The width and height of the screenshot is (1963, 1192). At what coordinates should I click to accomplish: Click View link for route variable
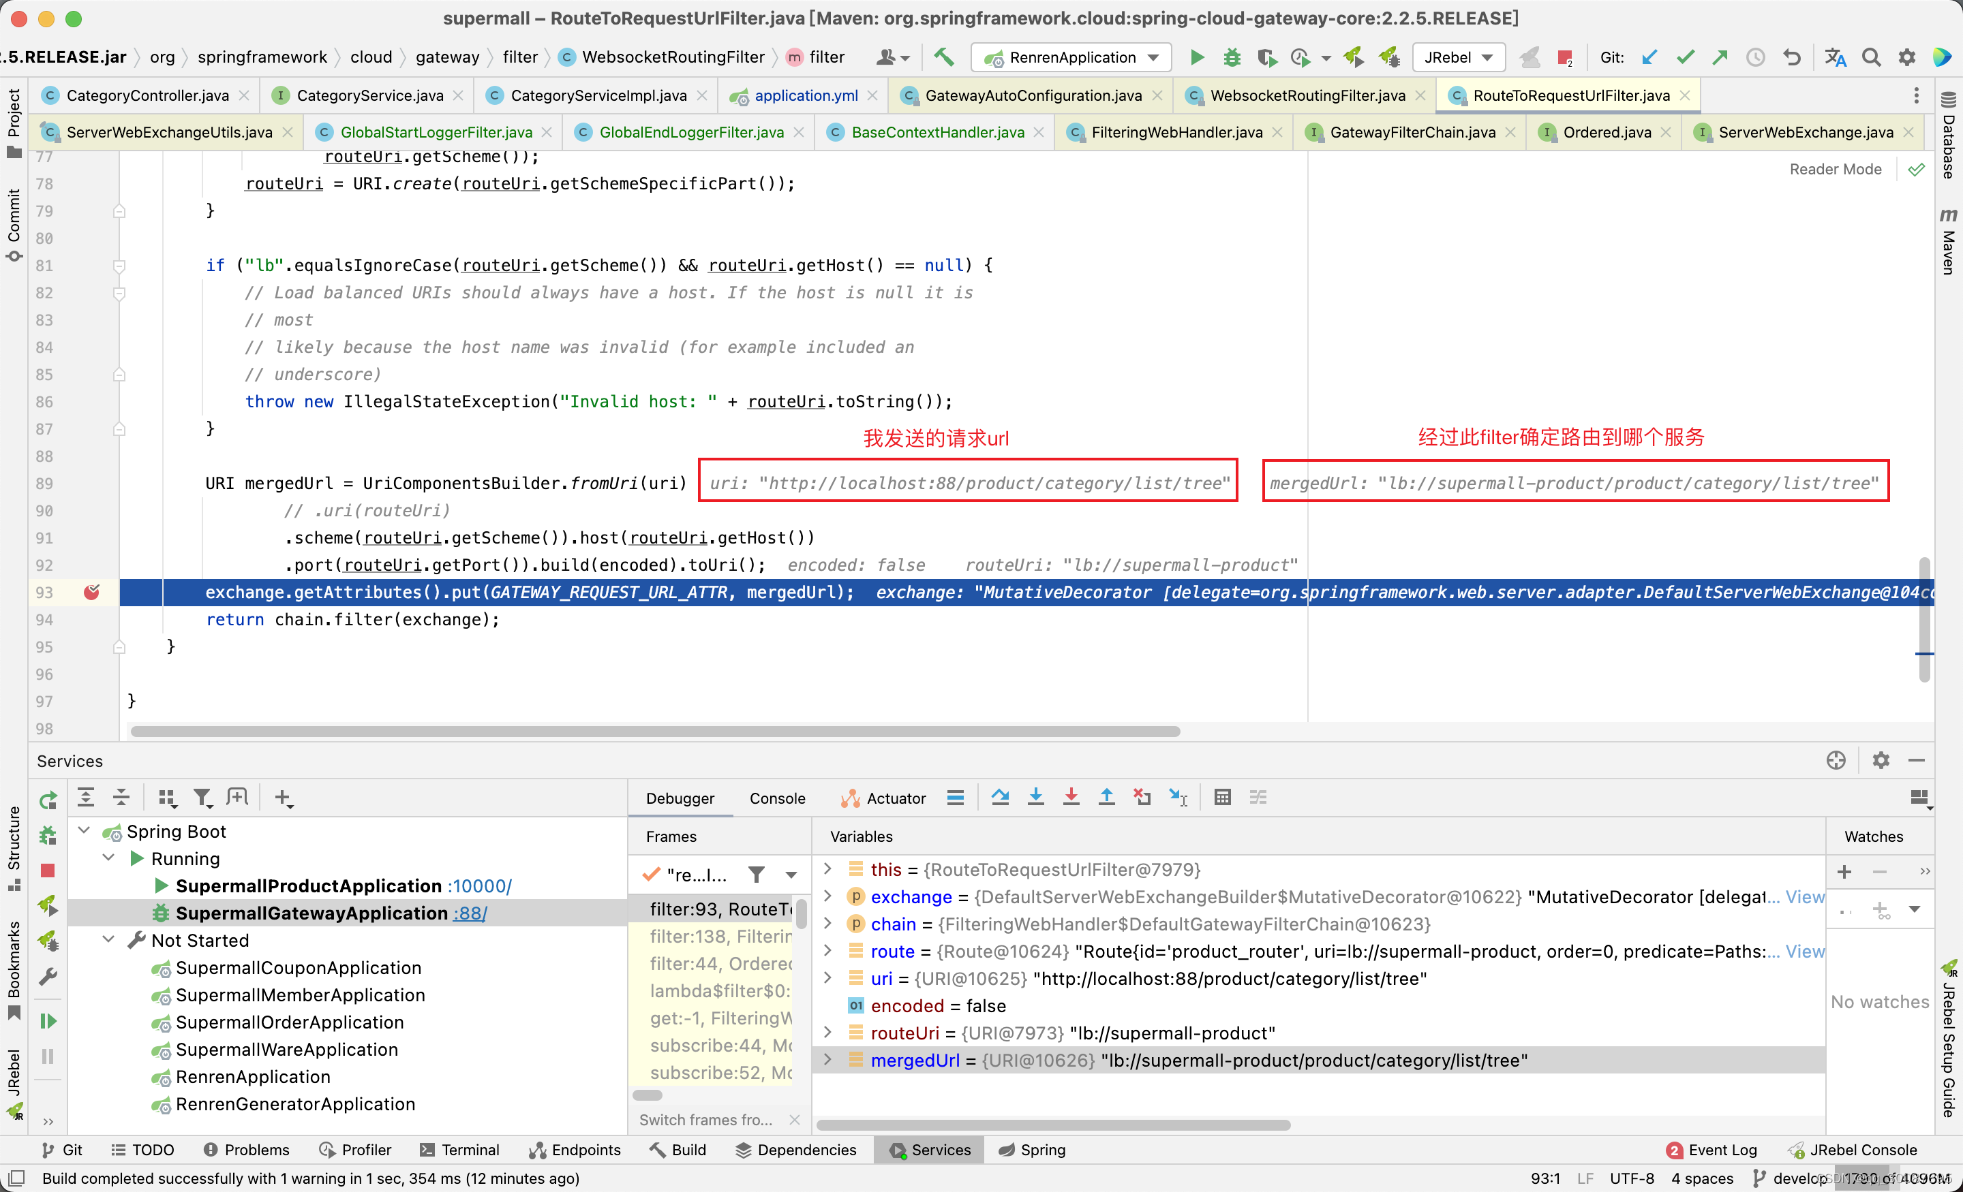tap(1804, 951)
